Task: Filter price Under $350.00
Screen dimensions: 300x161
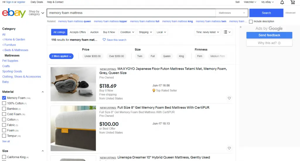Action: pos(92,56)
